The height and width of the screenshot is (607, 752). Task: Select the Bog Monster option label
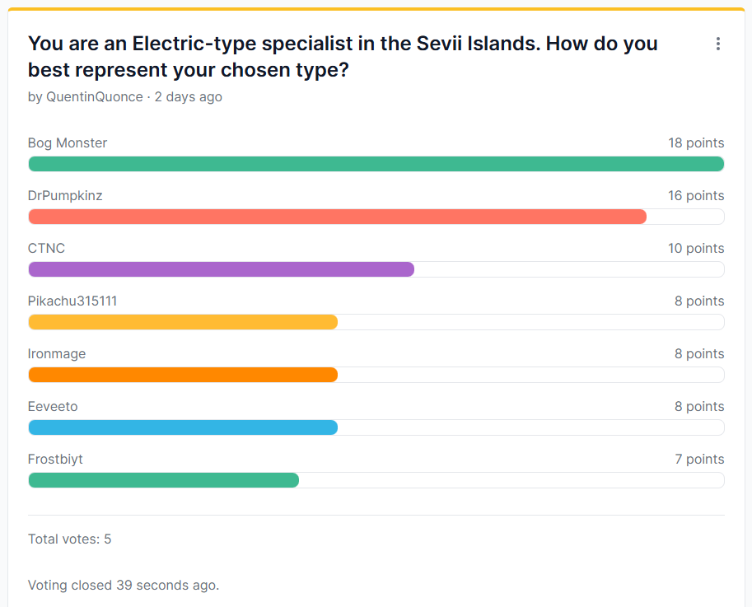68,142
